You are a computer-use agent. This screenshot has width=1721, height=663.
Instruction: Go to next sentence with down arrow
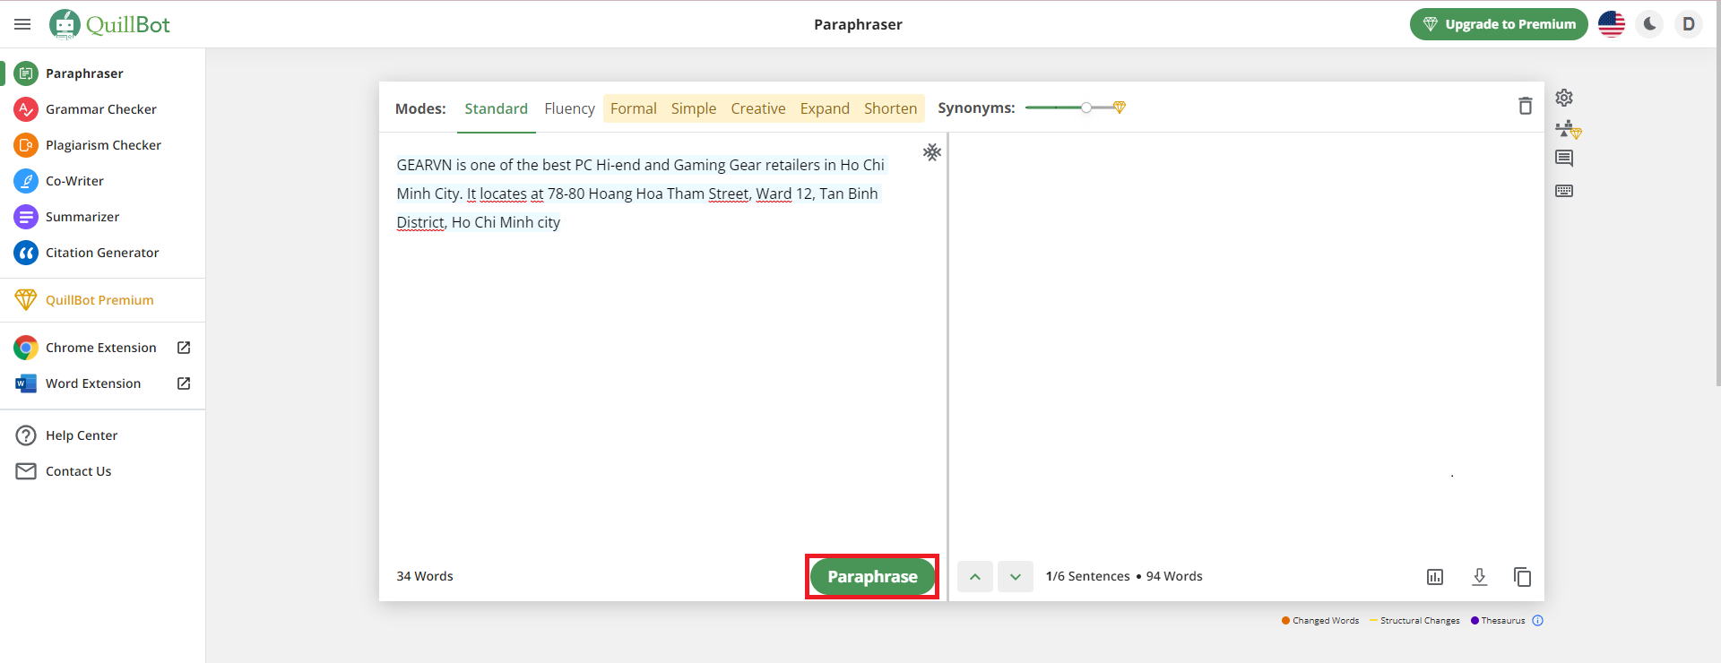[x=1016, y=577]
